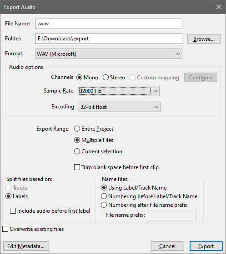
Task: Click the Browse button
Action: click(x=204, y=39)
